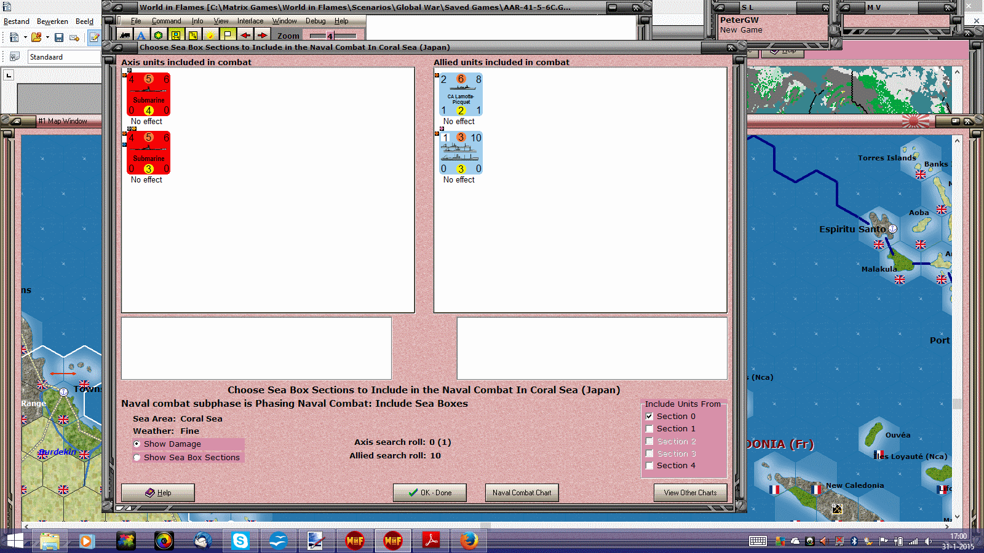The height and width of the screenshot is (553, 984).
Task: Open the View menu in World in Flames
Action: tap(221, 21)
